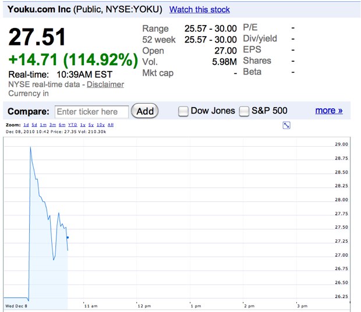Show All chart history
This screenshot has height=312, width=361.
pos(111,125)
